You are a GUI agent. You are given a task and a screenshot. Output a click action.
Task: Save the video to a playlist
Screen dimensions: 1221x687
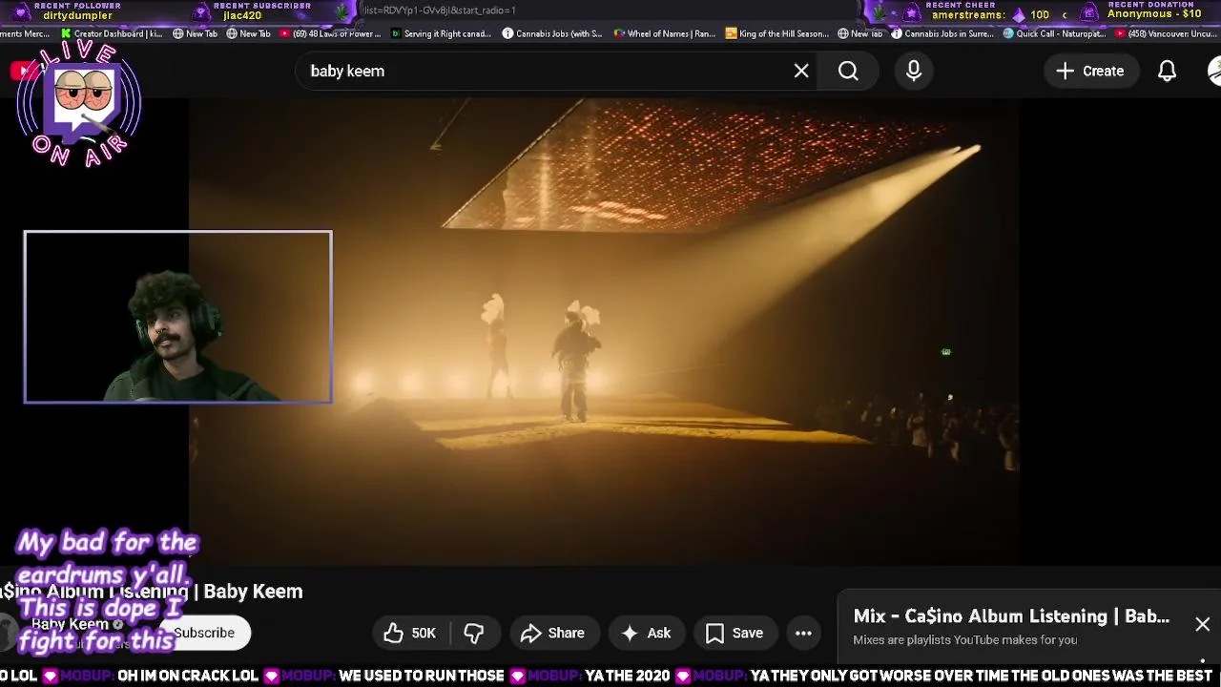[734, 633]
